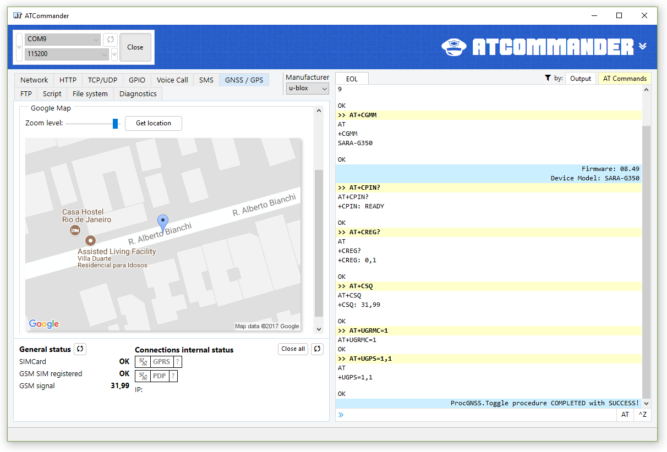Refresh the Connections internal status
Viewport: 667px width, 452px height.
[317, 349]
